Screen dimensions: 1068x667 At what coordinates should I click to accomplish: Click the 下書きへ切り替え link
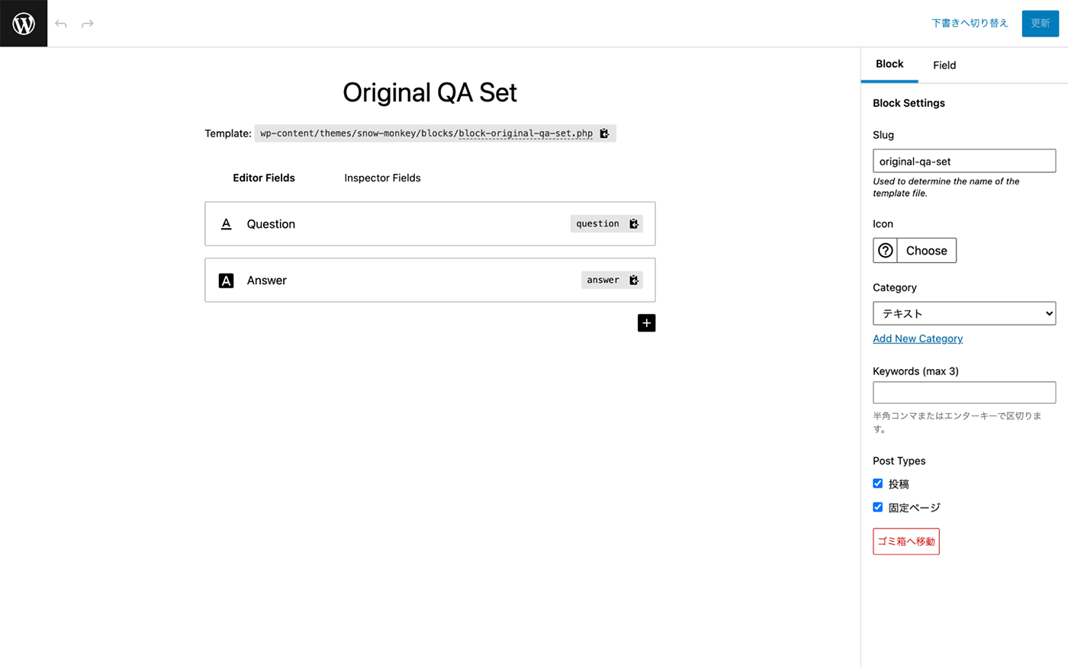970,24
